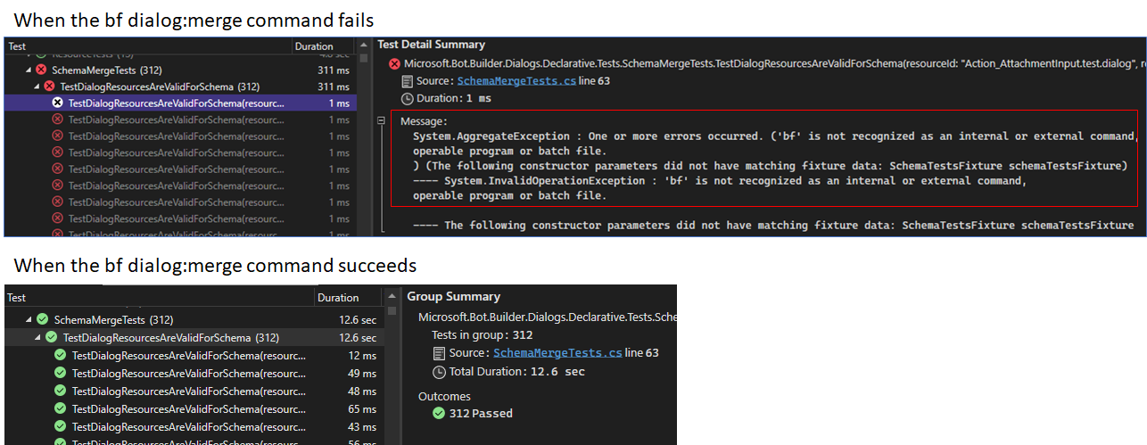Click Total Duration: 12.6 sec text
The image size is (1147, 445).
click(517, 372)
